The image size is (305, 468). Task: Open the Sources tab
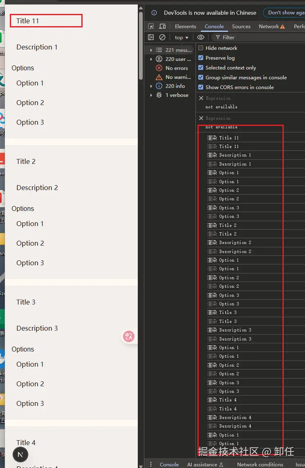241,27
